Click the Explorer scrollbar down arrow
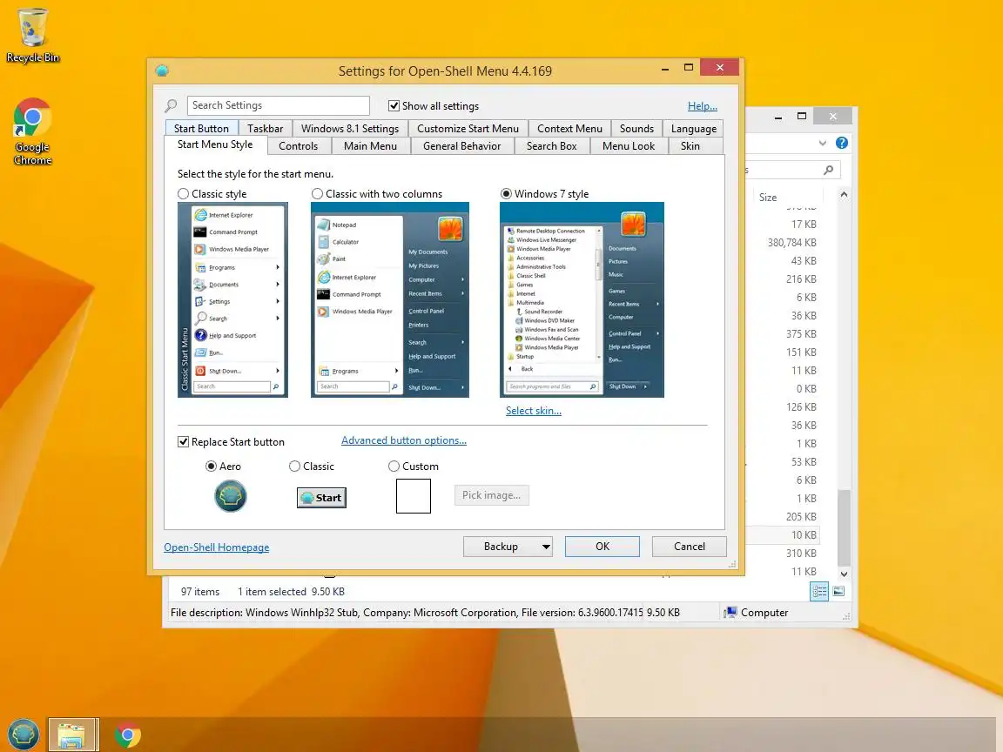 [844, 574]
